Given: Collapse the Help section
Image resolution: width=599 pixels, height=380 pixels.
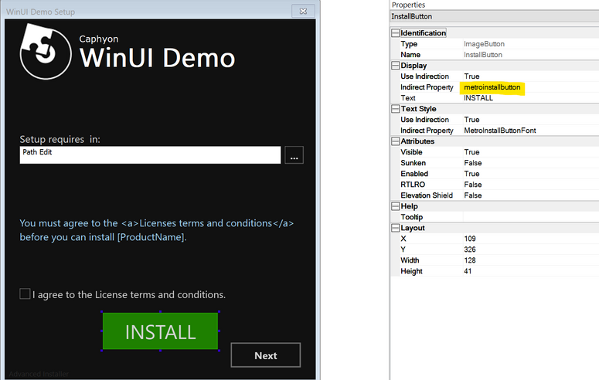Looking at the screenshot, I should pyautogui.click(x=396, y=206).
